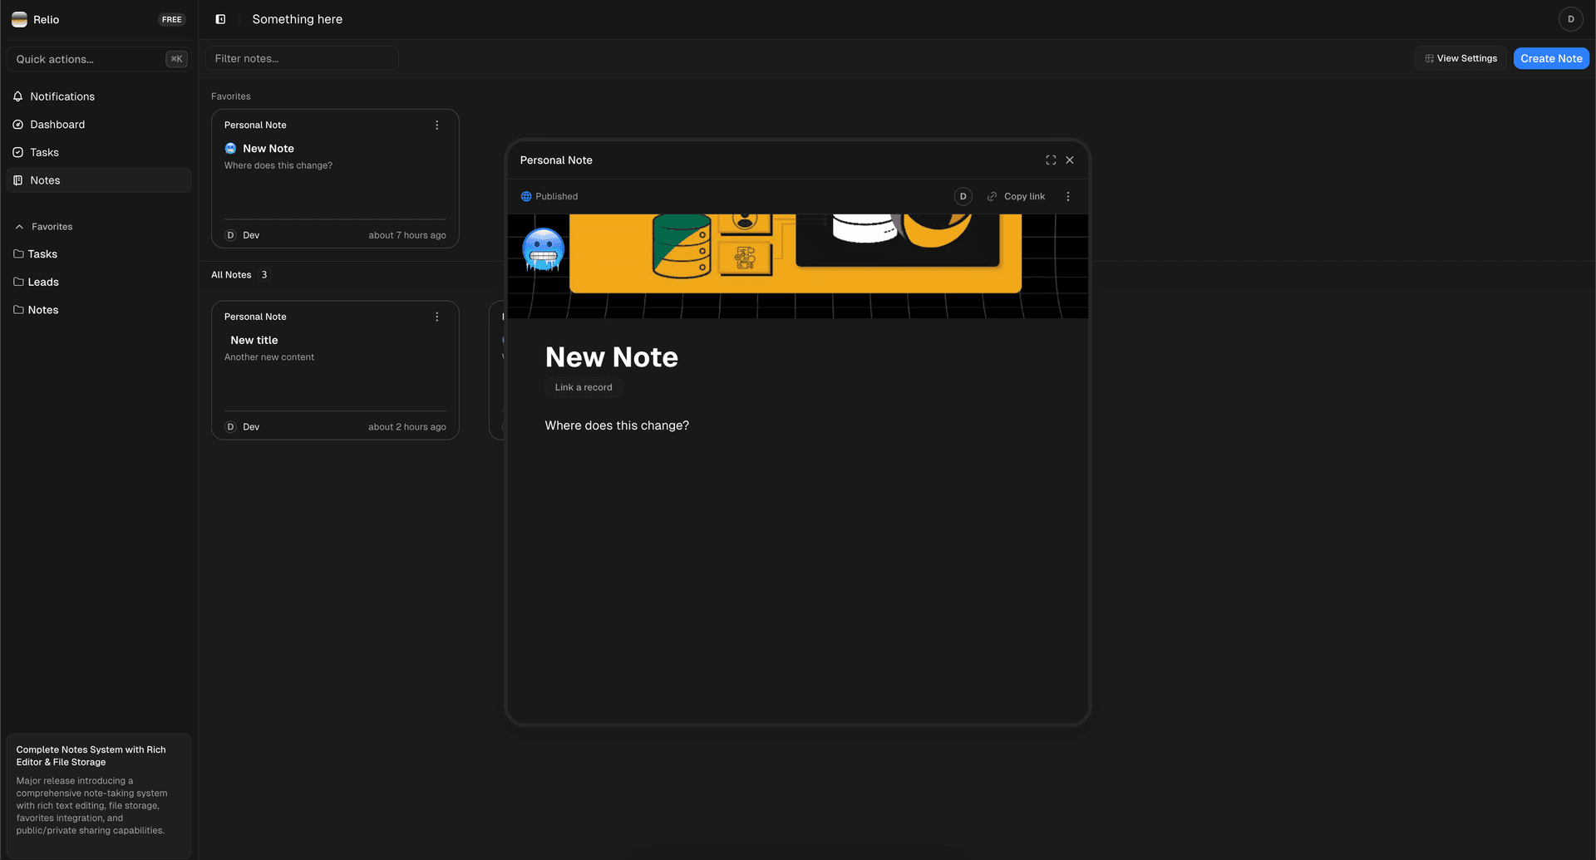Open the Leads folder in favorites

tap(43, 283)
